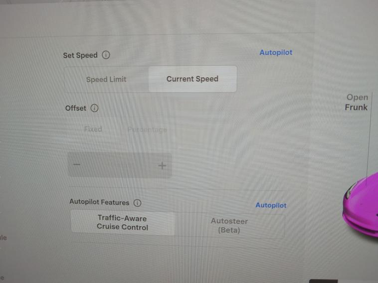Show Autopilot Features info tooltip
The image size is (378, 283).
click(138, 203)
